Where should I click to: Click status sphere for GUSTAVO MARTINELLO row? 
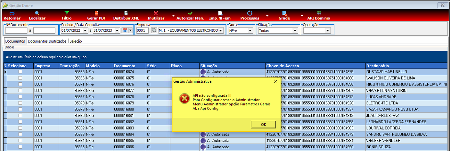coord(203,72)
